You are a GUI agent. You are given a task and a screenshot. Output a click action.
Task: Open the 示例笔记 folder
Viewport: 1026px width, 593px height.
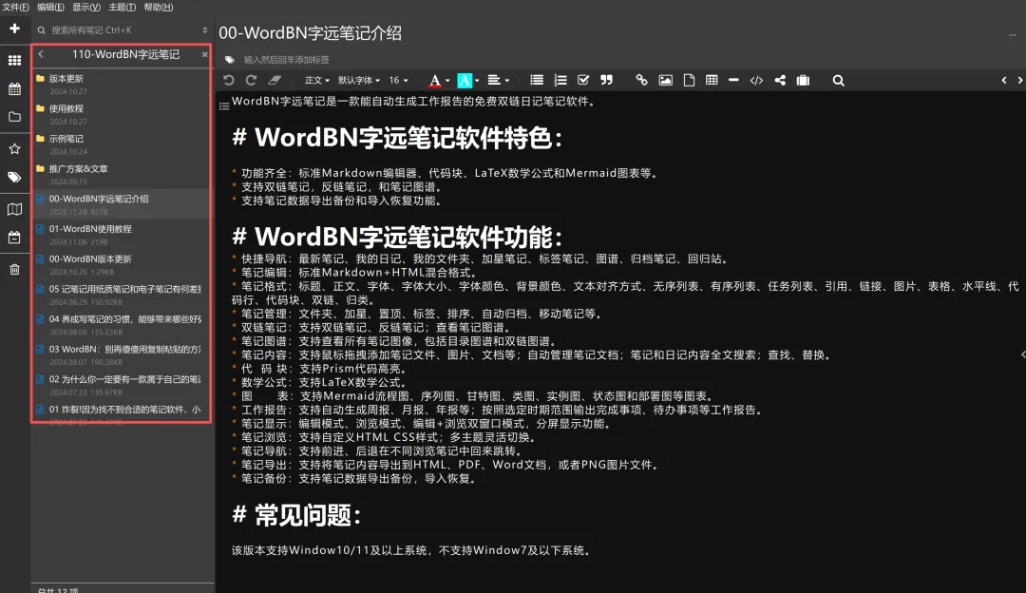point(122,144)
